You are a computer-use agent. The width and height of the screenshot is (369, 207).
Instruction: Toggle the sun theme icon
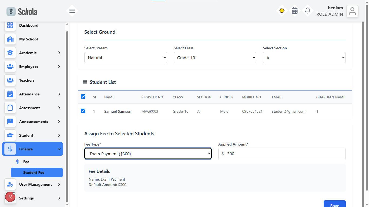[282, 11]
